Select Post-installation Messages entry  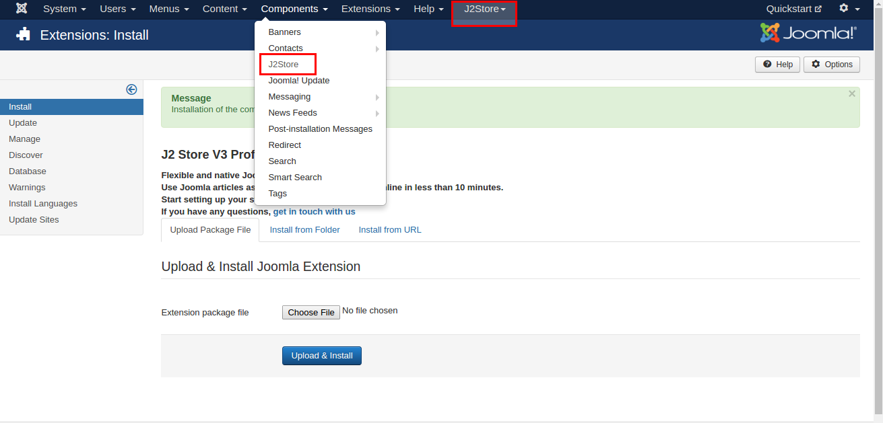(320, 129)
